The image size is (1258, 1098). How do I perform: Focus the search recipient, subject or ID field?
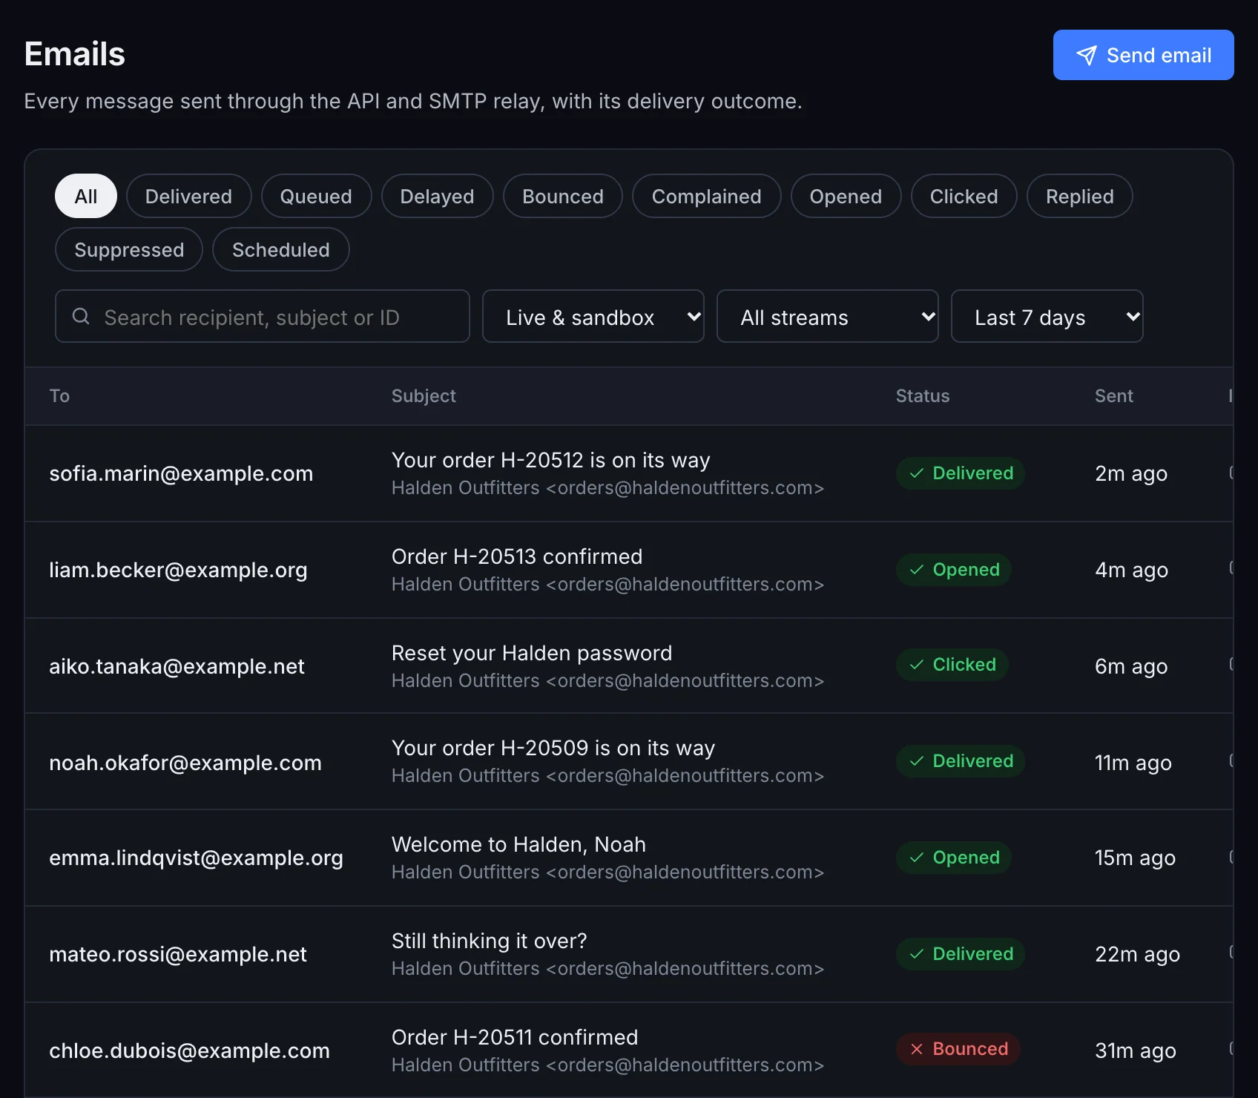(263, 316)
